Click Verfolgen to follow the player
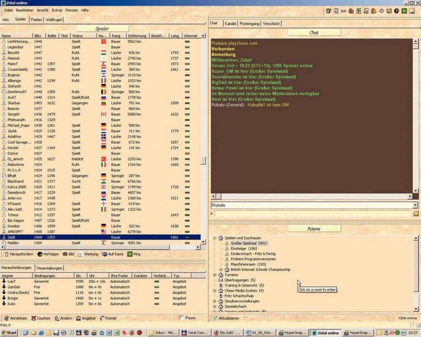This screenshot has width=421, height=337. point(48,254)
